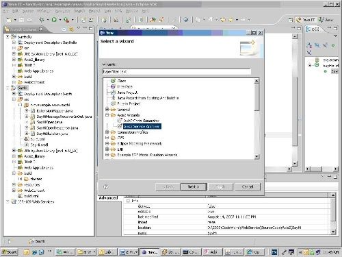
Task: Click the External Tools toolbar icon
Action: pos(66,20)
